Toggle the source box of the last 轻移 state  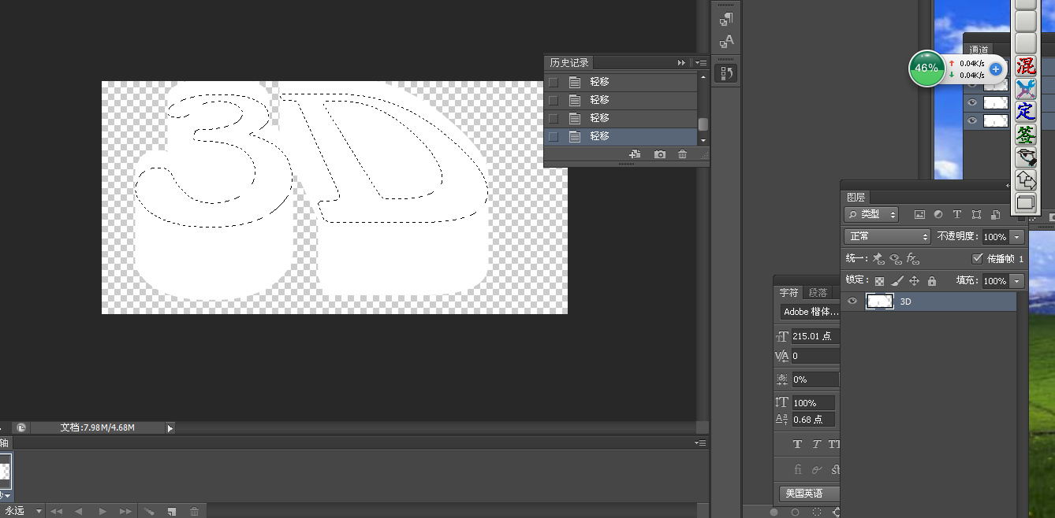554,136
